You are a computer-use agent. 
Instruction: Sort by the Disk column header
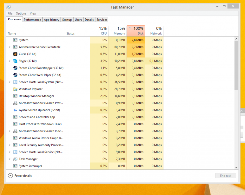pos(136,31)
